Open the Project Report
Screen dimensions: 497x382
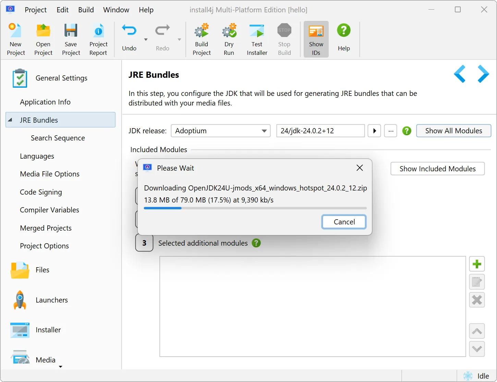98,31
